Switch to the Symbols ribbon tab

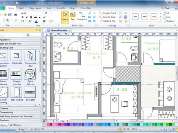[60, 8]
